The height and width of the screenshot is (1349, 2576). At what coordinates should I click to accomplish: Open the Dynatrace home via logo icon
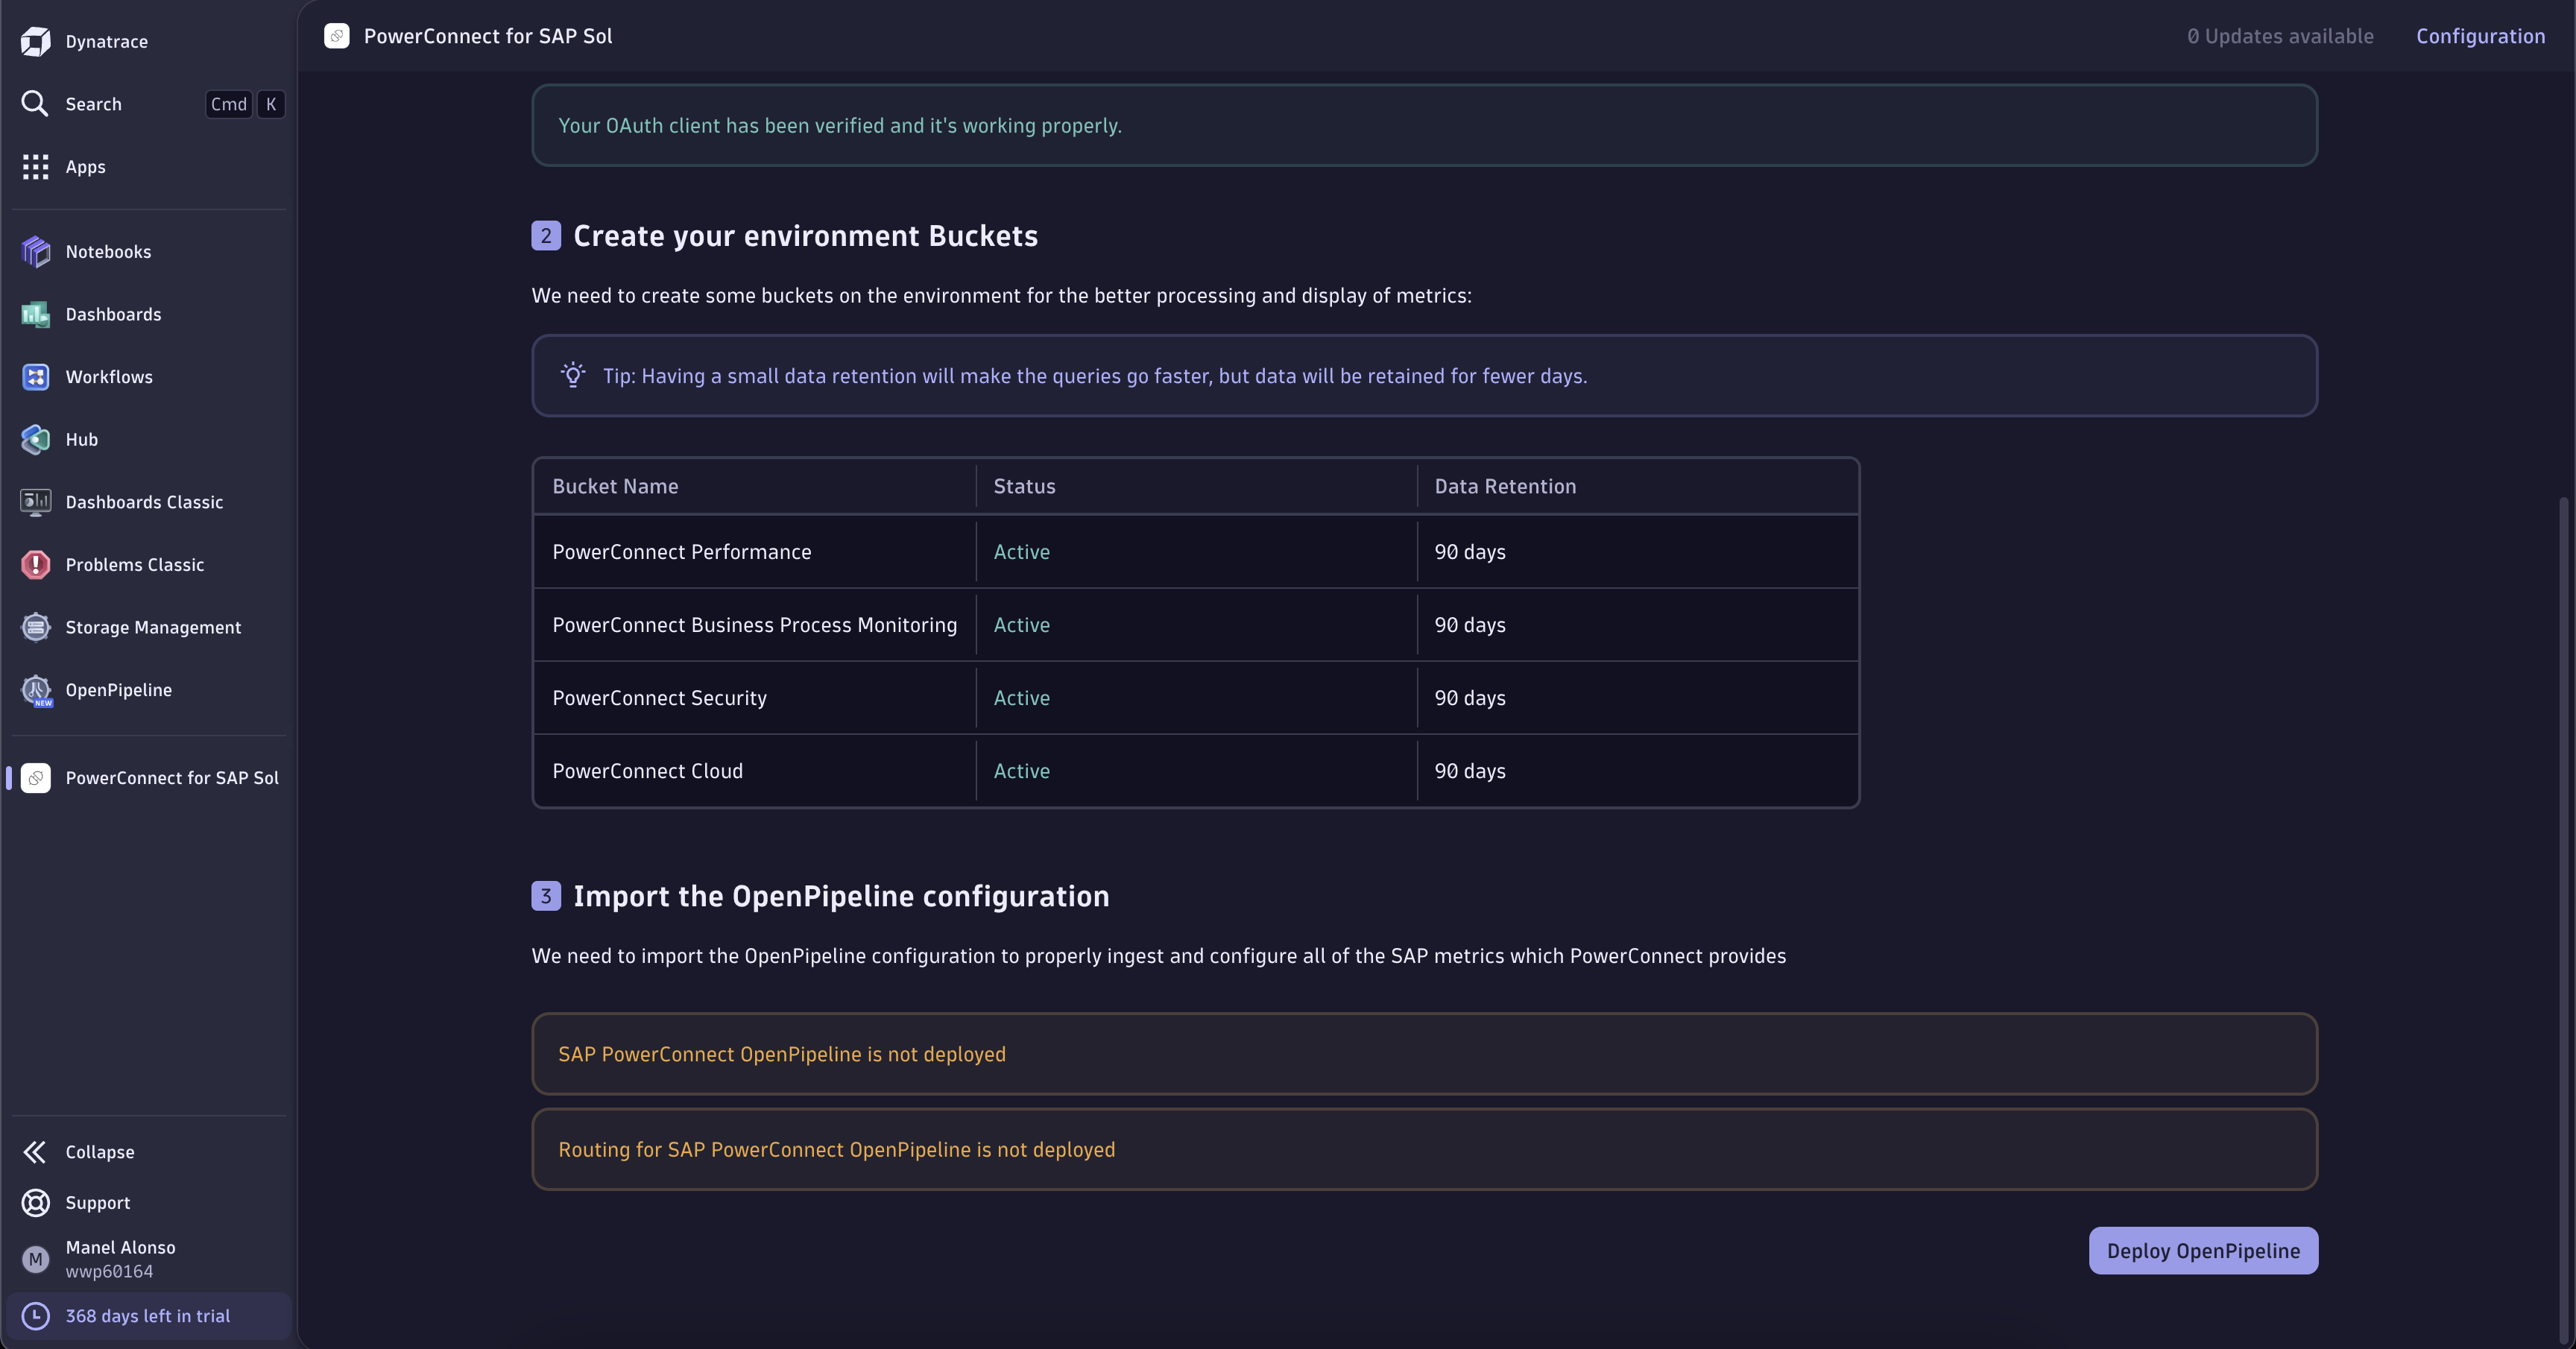click(x=36, y=41)
